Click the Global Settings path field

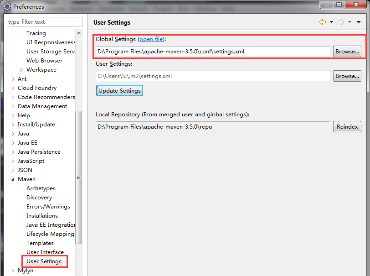point(212,52)
